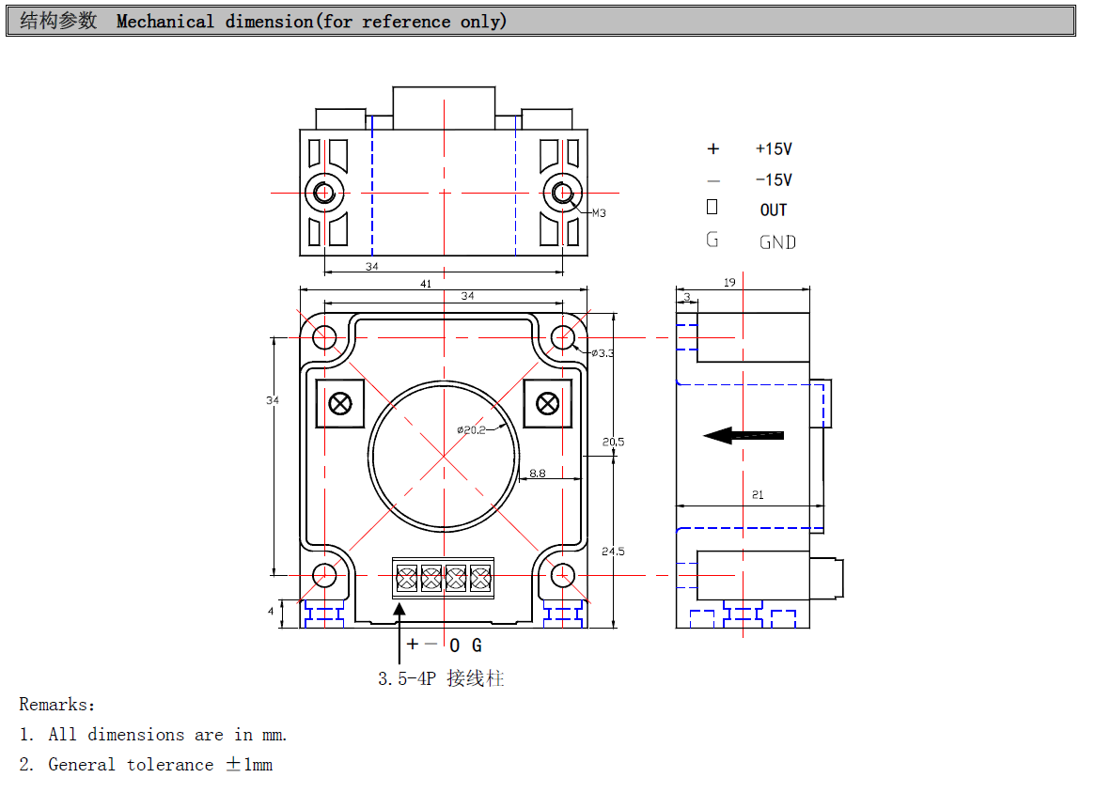Screen dimensions: 1096x793
Task: Click the 8.8 dimension value
Action: pyautogui.click(x=538, y=474)
